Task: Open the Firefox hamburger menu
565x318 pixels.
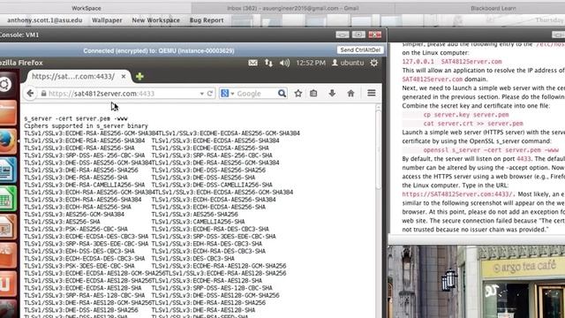Action: pos(372,93)
